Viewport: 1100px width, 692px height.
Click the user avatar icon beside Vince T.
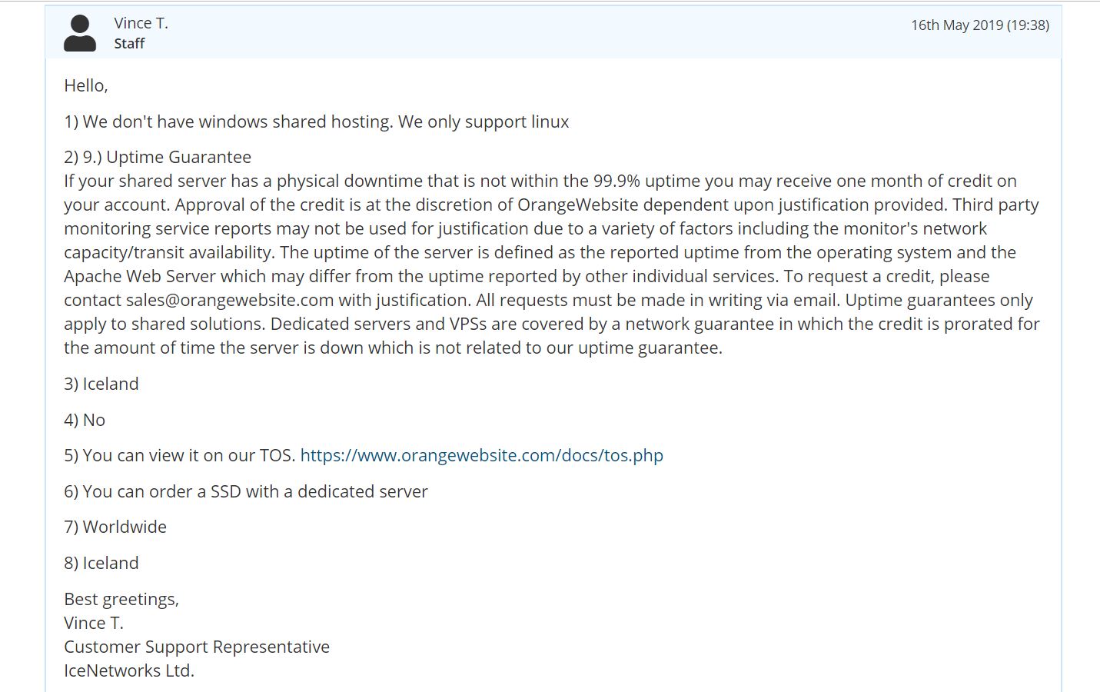coord(80,34)
